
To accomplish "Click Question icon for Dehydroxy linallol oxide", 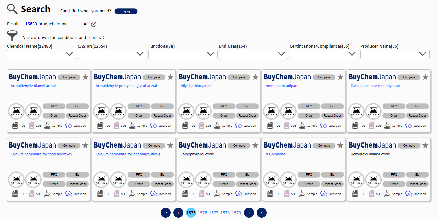I will click(x=409, y=194).
